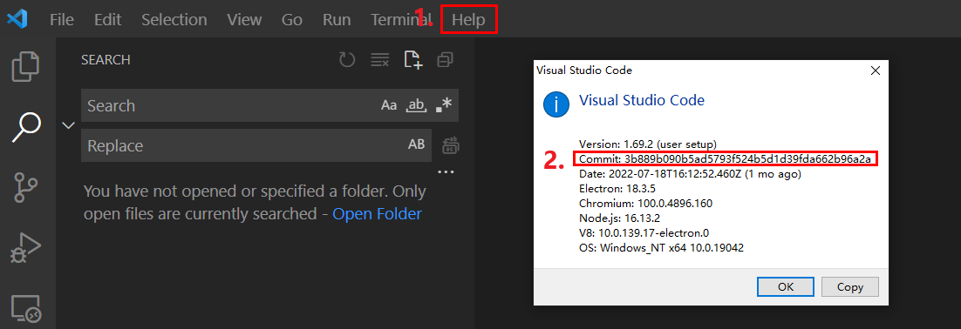Image resolution: width=961 pixels, height=329 pixels.
Task: Open the Go menu
Action: click(292, 19)
